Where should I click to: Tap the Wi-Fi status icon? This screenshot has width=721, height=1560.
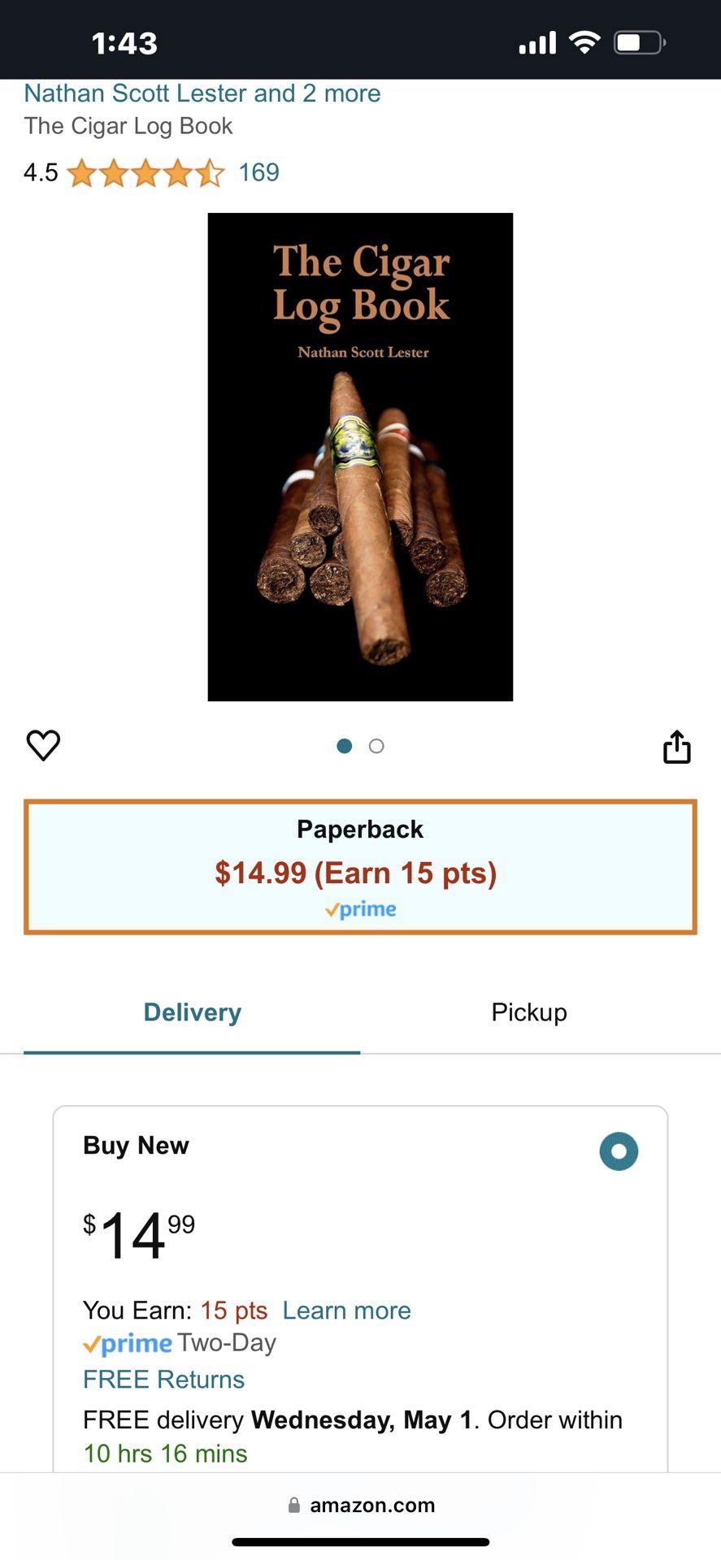(x=584, y=42)
